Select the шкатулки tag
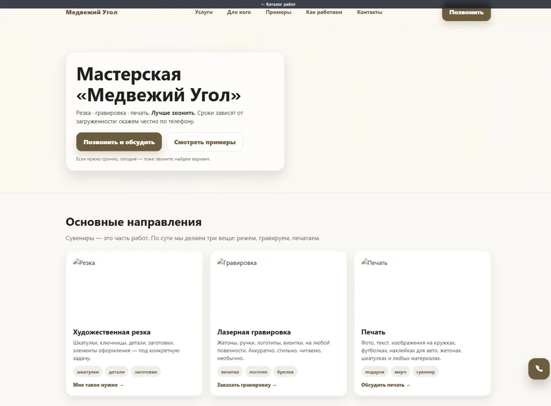Viewport: 551px width, 406px height. (88, 372)
